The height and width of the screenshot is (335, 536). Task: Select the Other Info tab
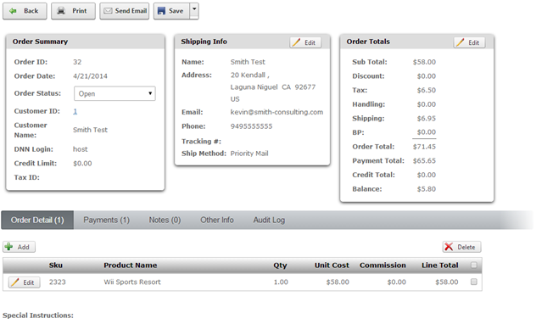click(x=217, y=221)
